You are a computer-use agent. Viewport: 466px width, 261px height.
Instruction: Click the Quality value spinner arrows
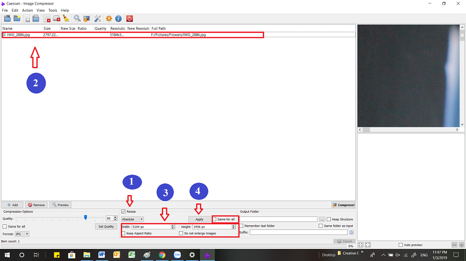[115, 218]
